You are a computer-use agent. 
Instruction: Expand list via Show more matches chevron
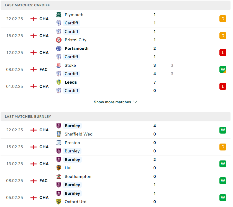135,102
